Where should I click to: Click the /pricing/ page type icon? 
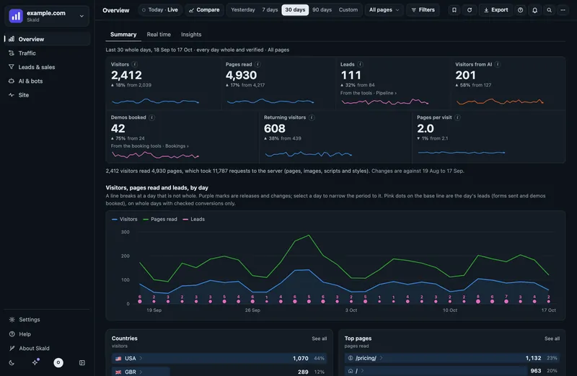coord(351,358)
